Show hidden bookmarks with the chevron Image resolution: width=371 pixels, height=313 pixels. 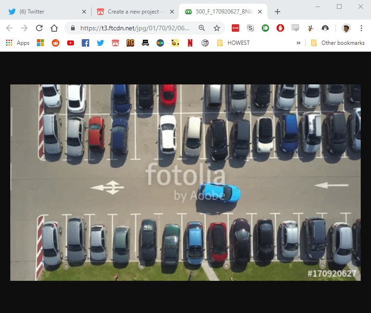pyautogui.click(x=299, y=43)
